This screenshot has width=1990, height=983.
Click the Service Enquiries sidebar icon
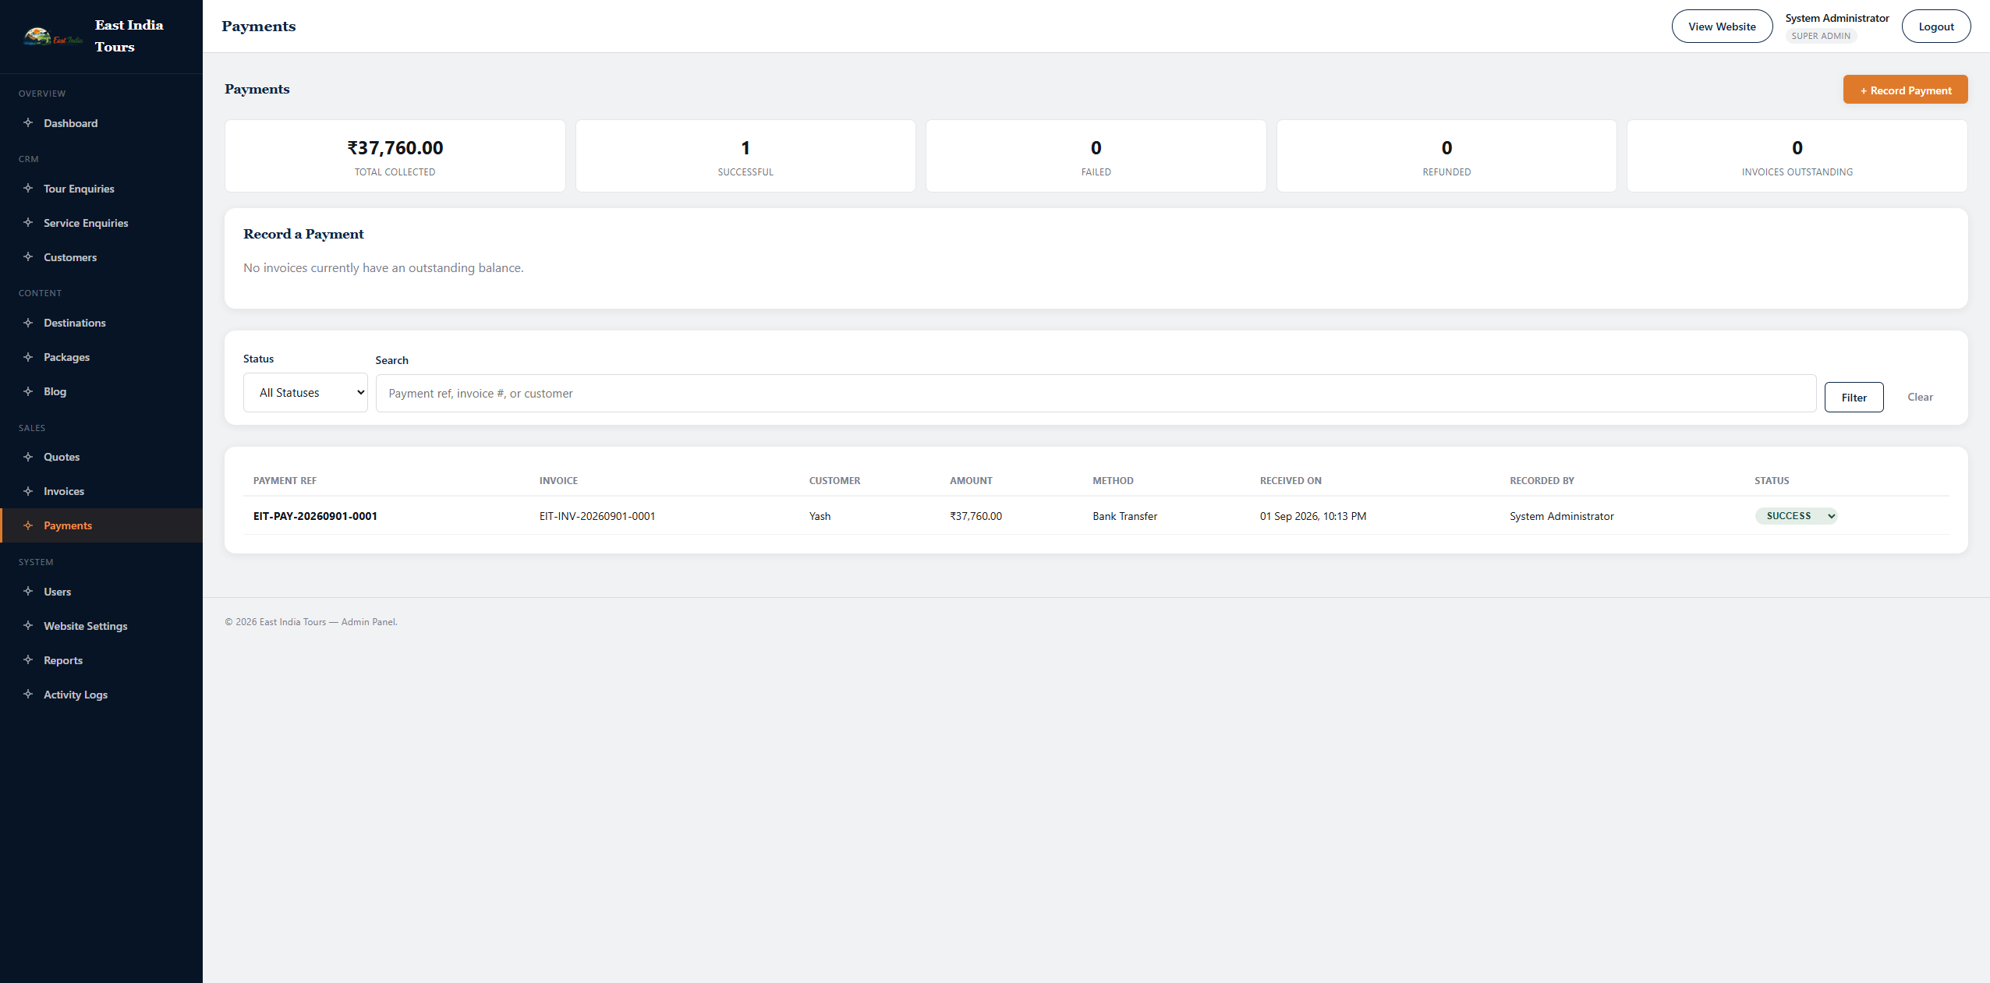tap(28, 222)
